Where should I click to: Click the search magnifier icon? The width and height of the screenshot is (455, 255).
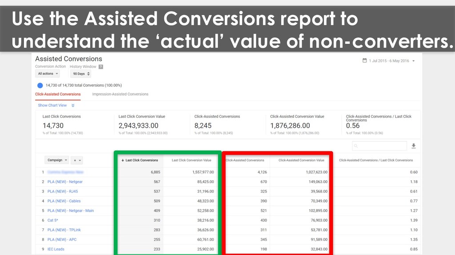pos(356,146)
